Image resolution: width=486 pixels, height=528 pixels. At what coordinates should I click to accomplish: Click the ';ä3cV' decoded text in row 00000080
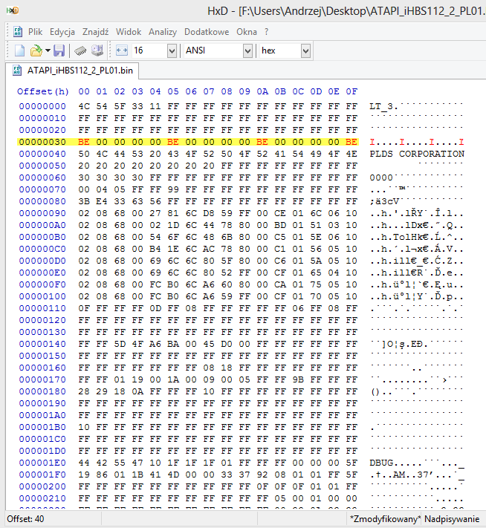(x=384, y=201)
